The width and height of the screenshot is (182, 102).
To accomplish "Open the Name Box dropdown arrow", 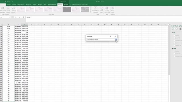I will [x=10, y=17].
